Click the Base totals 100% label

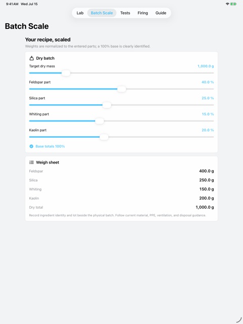(x=50, y=146)
